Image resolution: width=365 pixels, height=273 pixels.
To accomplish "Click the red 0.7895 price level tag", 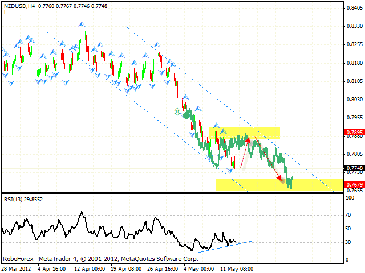I will pos(354,133).
